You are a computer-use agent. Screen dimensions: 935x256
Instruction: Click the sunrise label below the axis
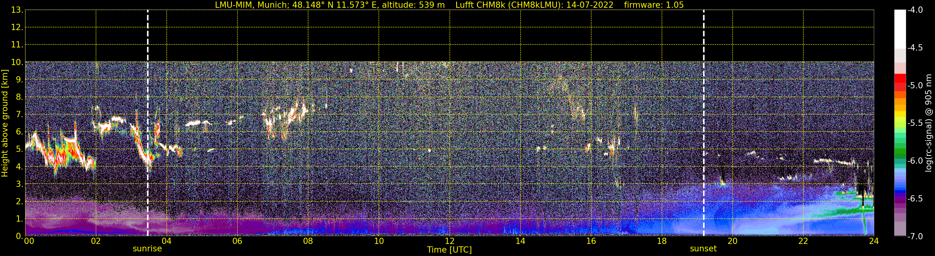pos(147,249)
